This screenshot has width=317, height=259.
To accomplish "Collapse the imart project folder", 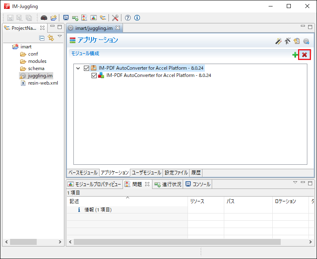I will [x=7, y=47].
